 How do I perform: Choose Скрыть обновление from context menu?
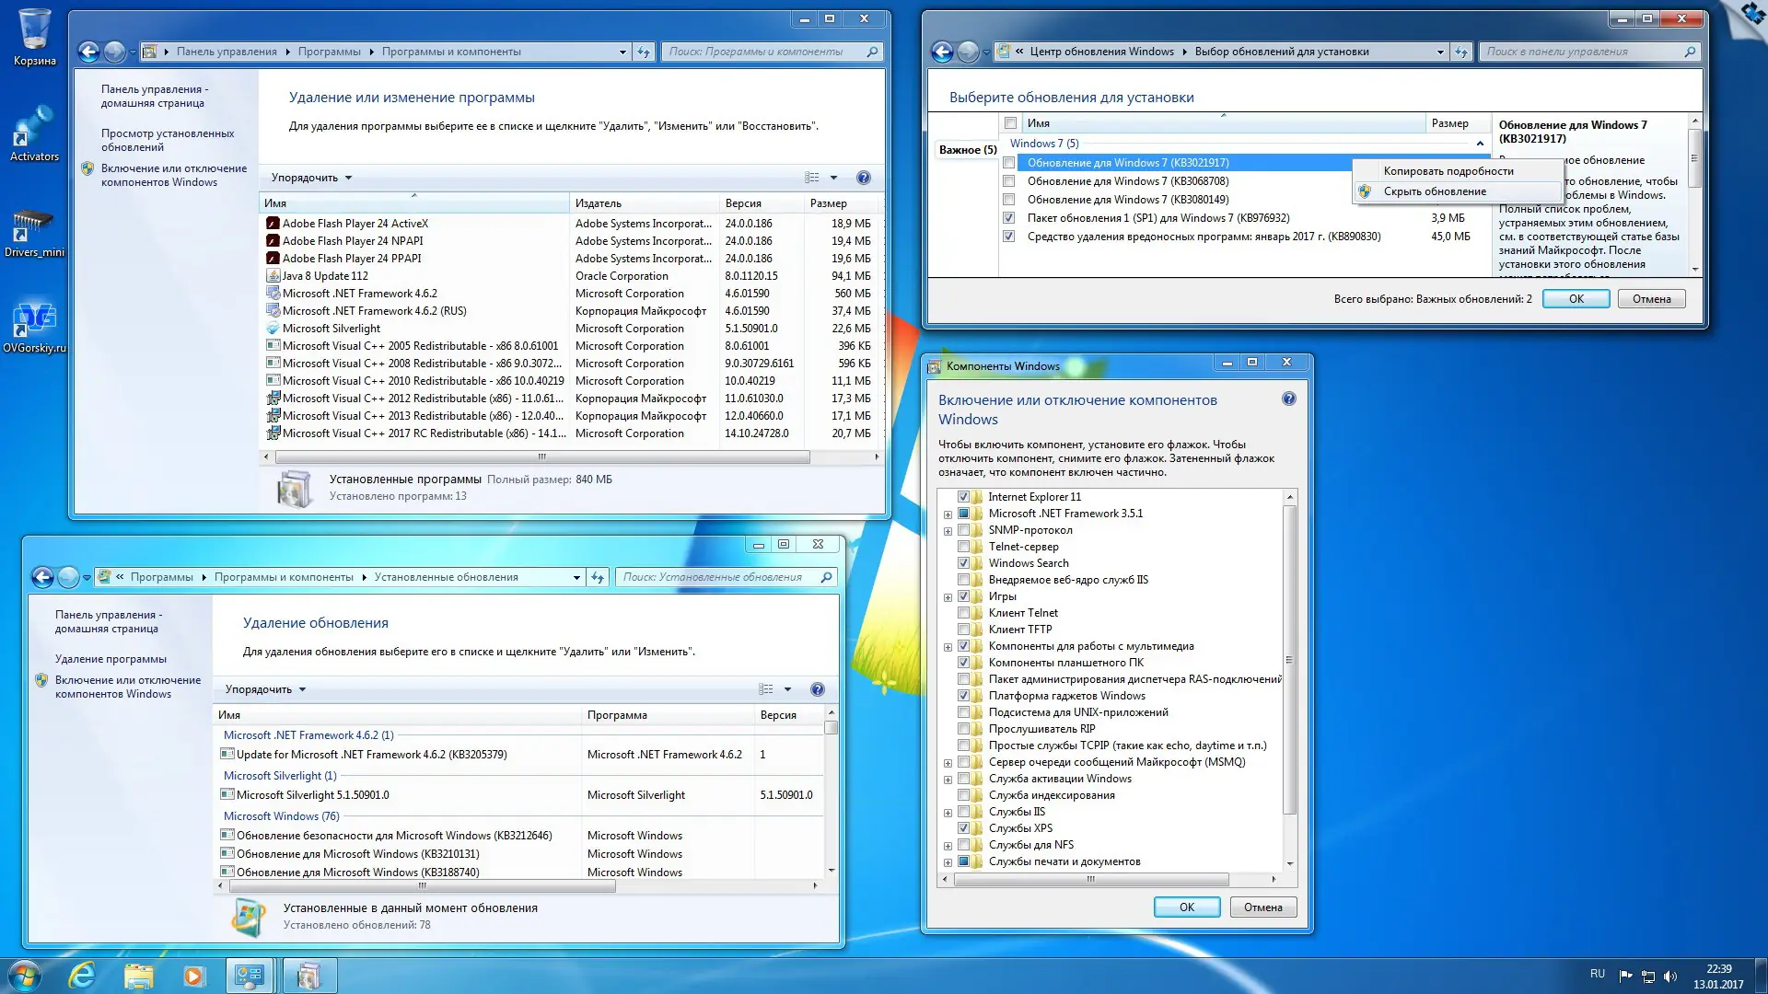1434,191
